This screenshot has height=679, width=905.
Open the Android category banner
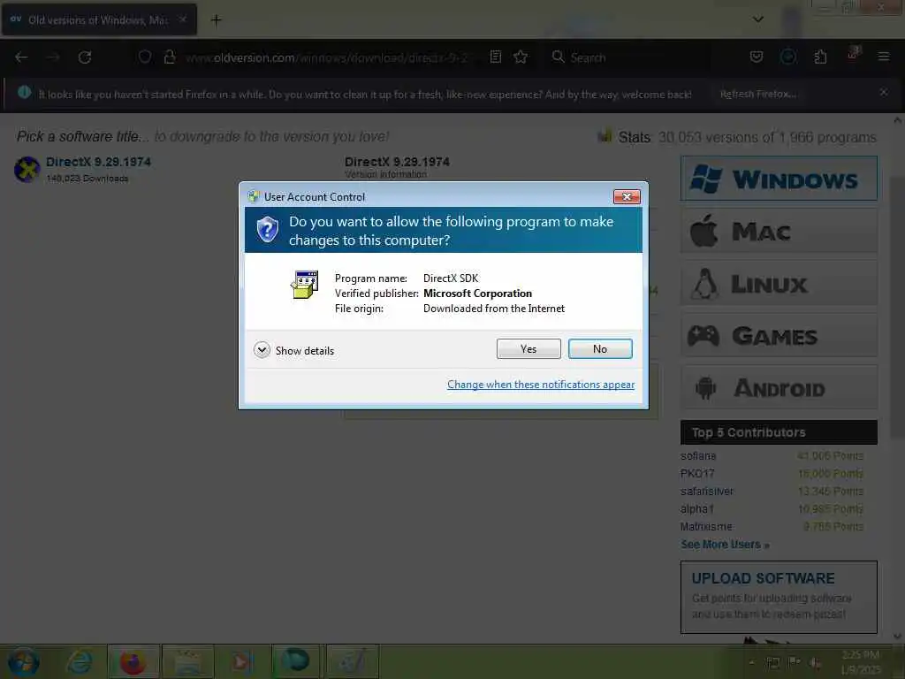[x=779, y=387]
